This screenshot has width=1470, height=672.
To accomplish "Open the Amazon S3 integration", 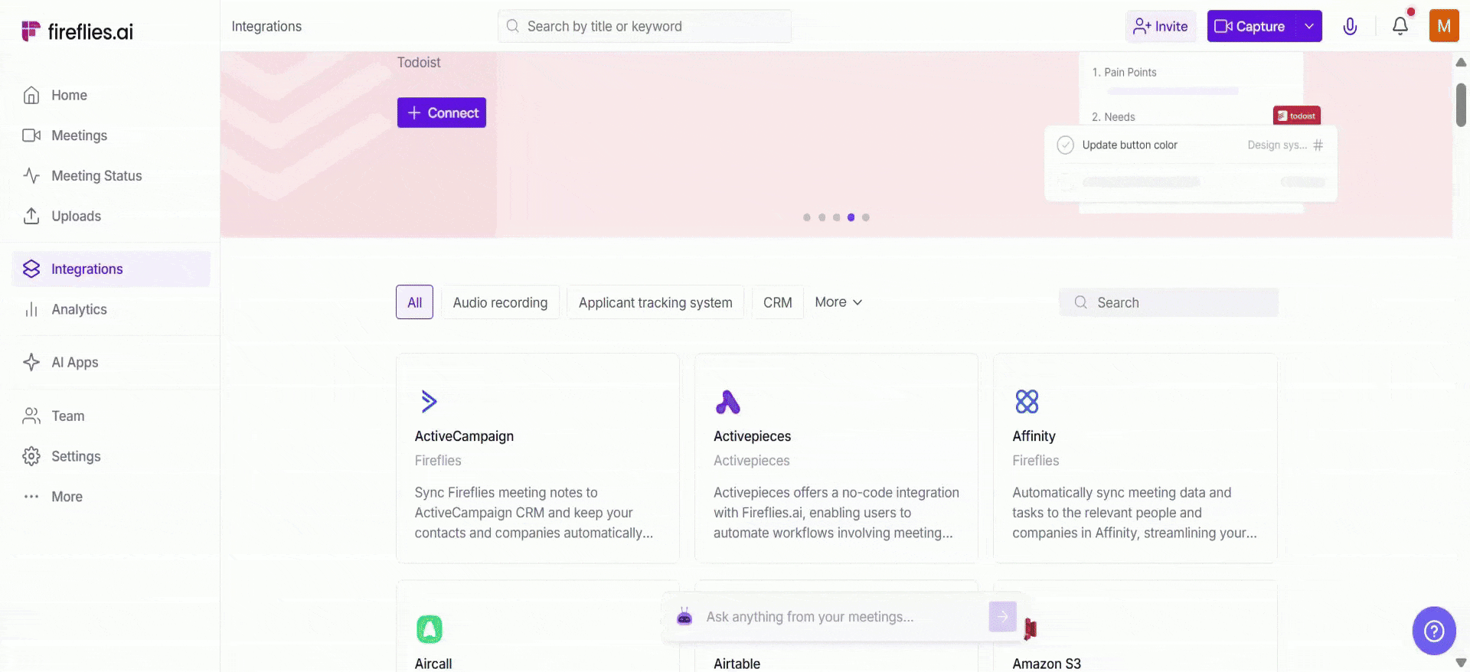I will pyautogui.click(x=1047, y=664).
